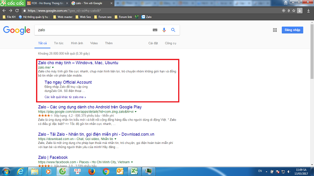This screenshot has height=176, width=314.
Task: Open Outlook from the taskbar
Action: point(120,172)
